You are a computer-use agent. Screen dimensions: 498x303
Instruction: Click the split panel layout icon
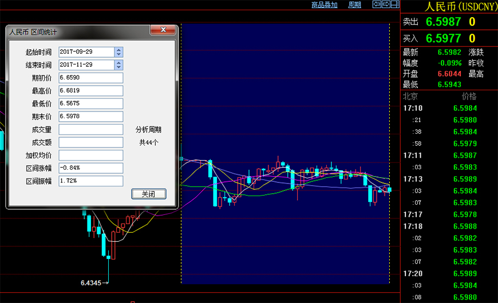394,5
